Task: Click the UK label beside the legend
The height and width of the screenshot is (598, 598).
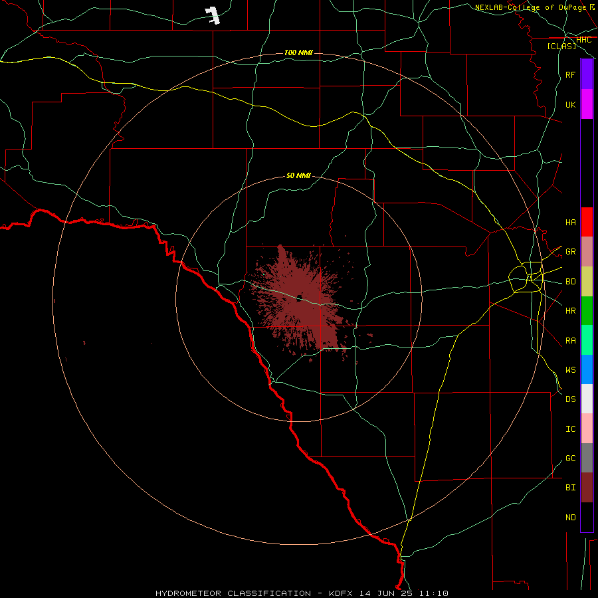Action: (x=570, y=104)
